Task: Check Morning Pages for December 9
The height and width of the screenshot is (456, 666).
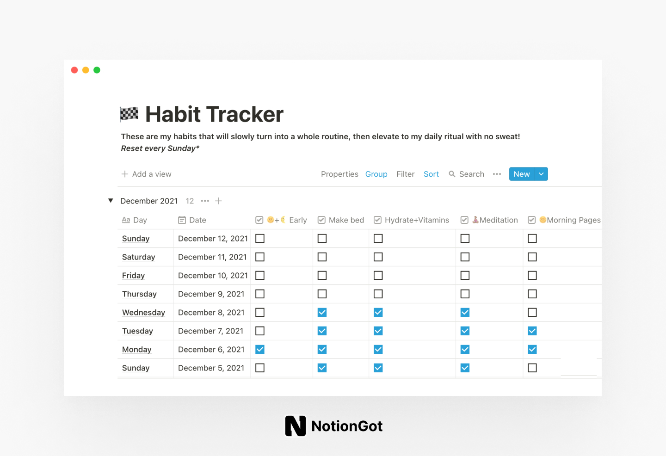Action: 532,294
